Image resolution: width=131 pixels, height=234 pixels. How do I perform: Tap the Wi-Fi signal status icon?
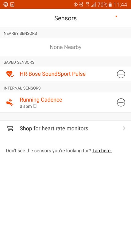tap(88, 5)
